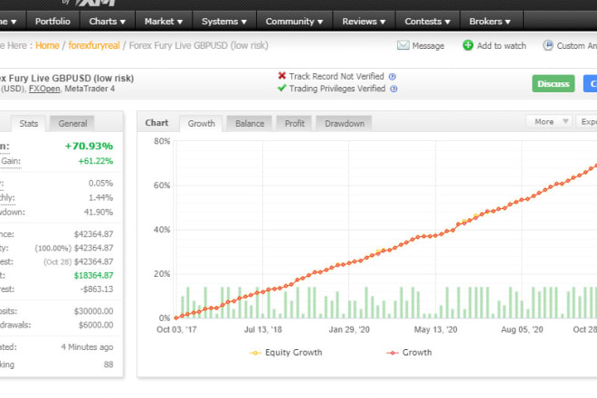This screenshot has height=398, width=597.
Task: Open the FXOpen broker link
Action: pos(44,89)
